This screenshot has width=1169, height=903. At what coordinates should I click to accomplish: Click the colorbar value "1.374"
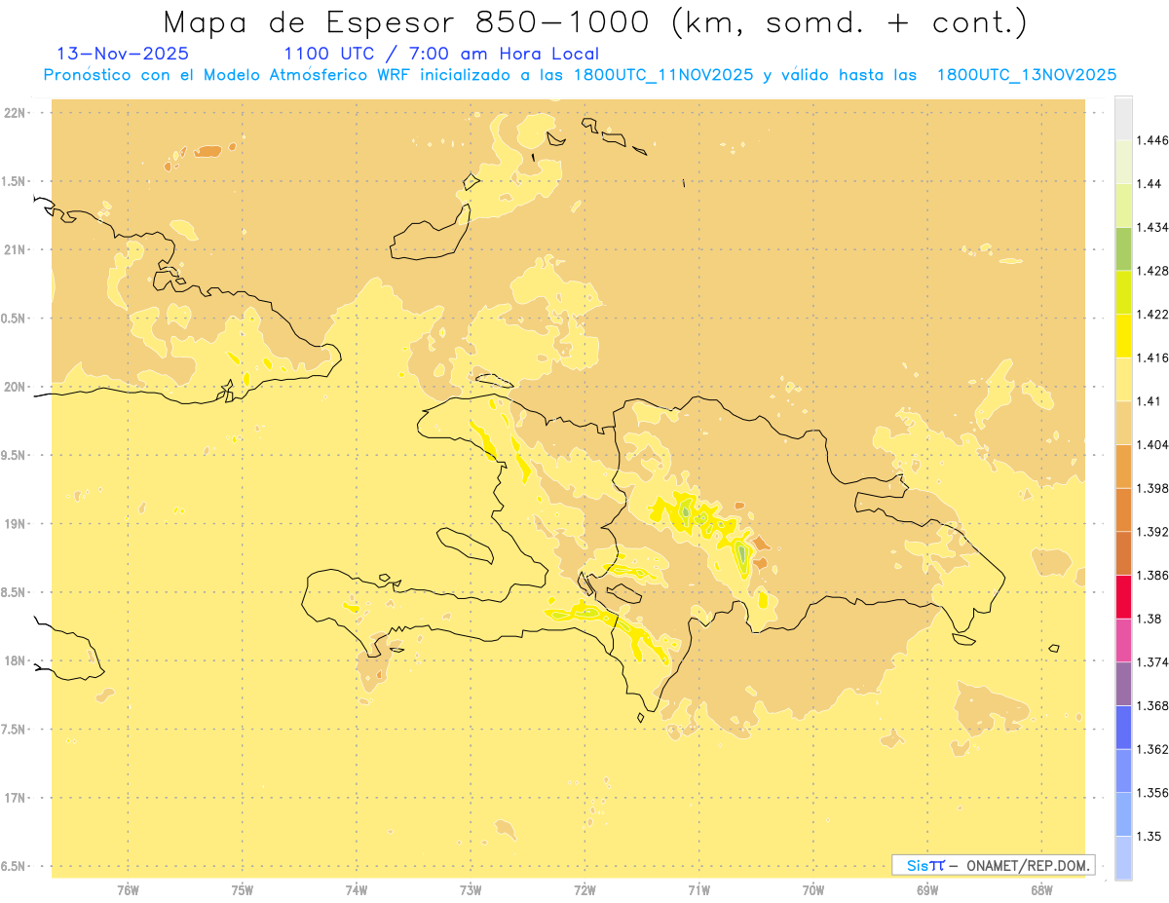pos(1152,662)
